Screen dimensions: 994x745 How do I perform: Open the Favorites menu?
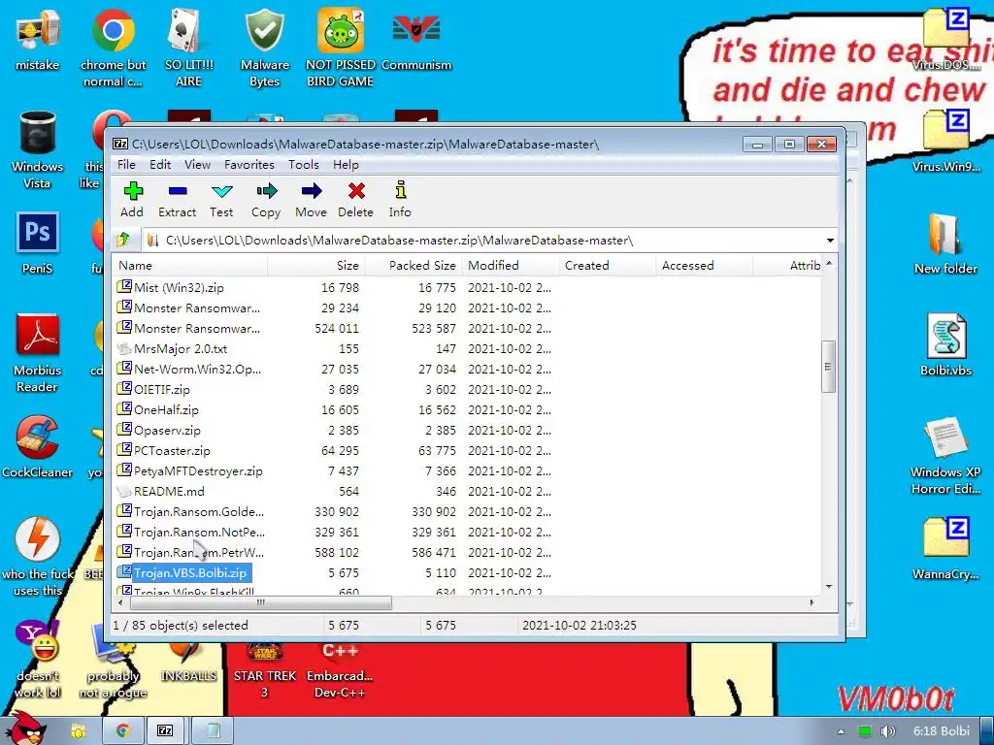coord(249,165)
